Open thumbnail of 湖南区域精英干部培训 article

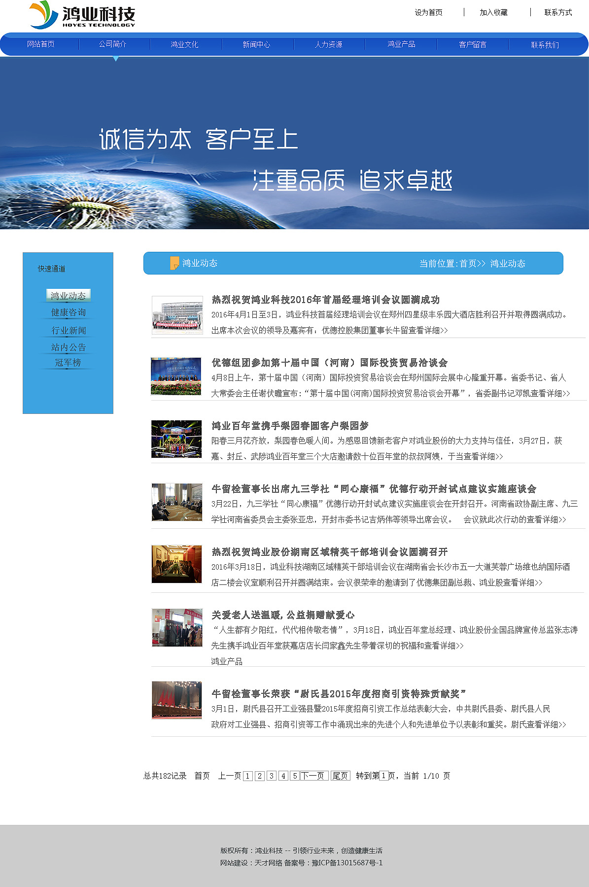[176, 564]
